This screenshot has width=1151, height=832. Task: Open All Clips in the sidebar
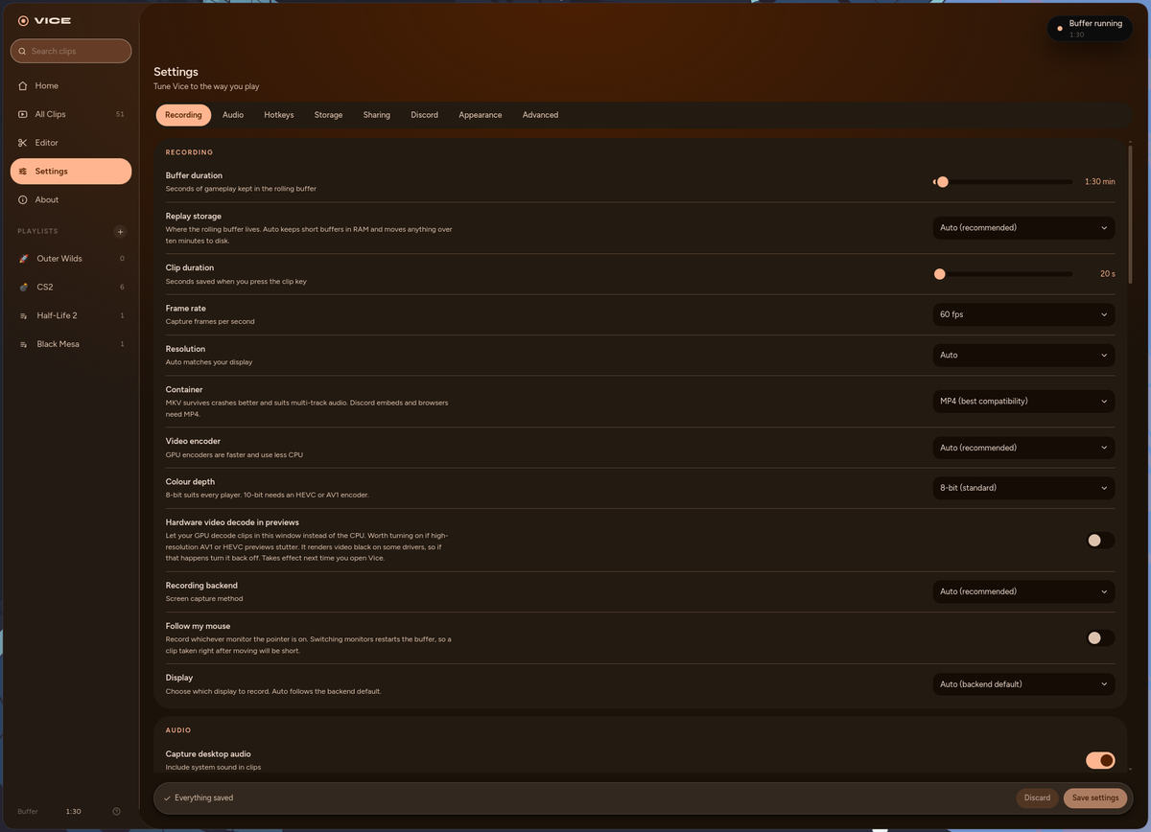click(71, 114)
